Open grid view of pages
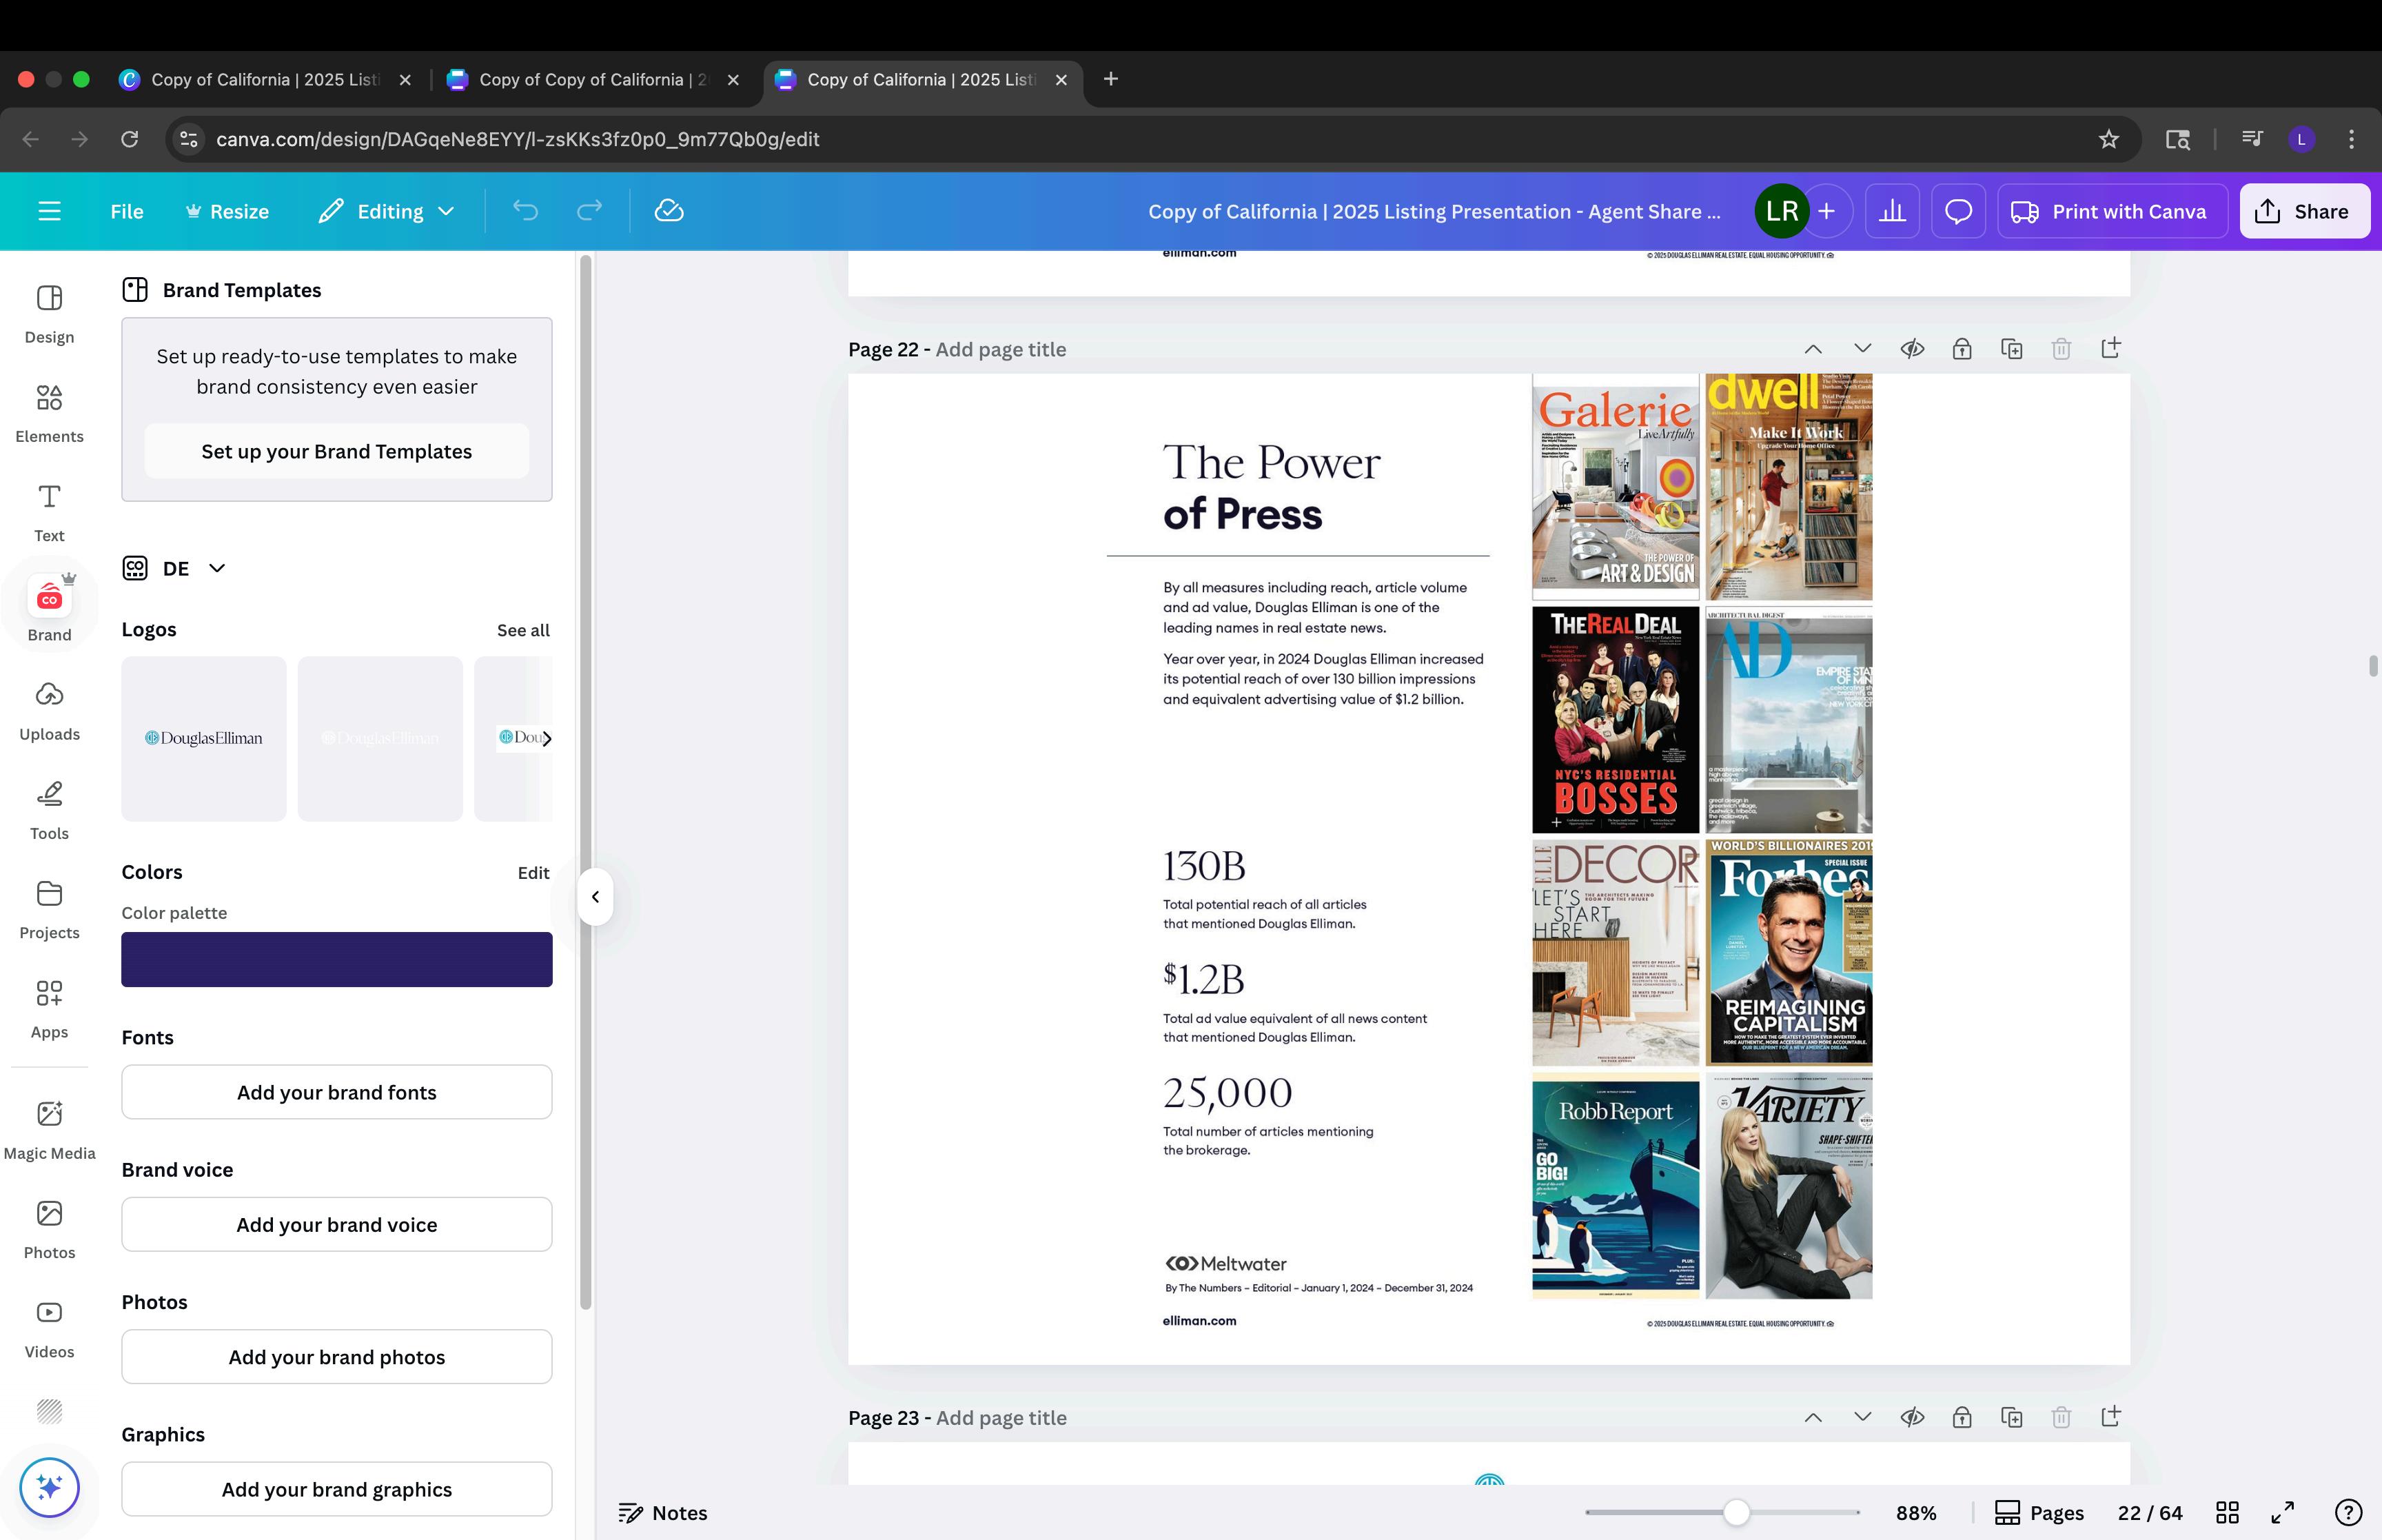This screenshot has width=2382, height=1540. coord(2227,1512)
